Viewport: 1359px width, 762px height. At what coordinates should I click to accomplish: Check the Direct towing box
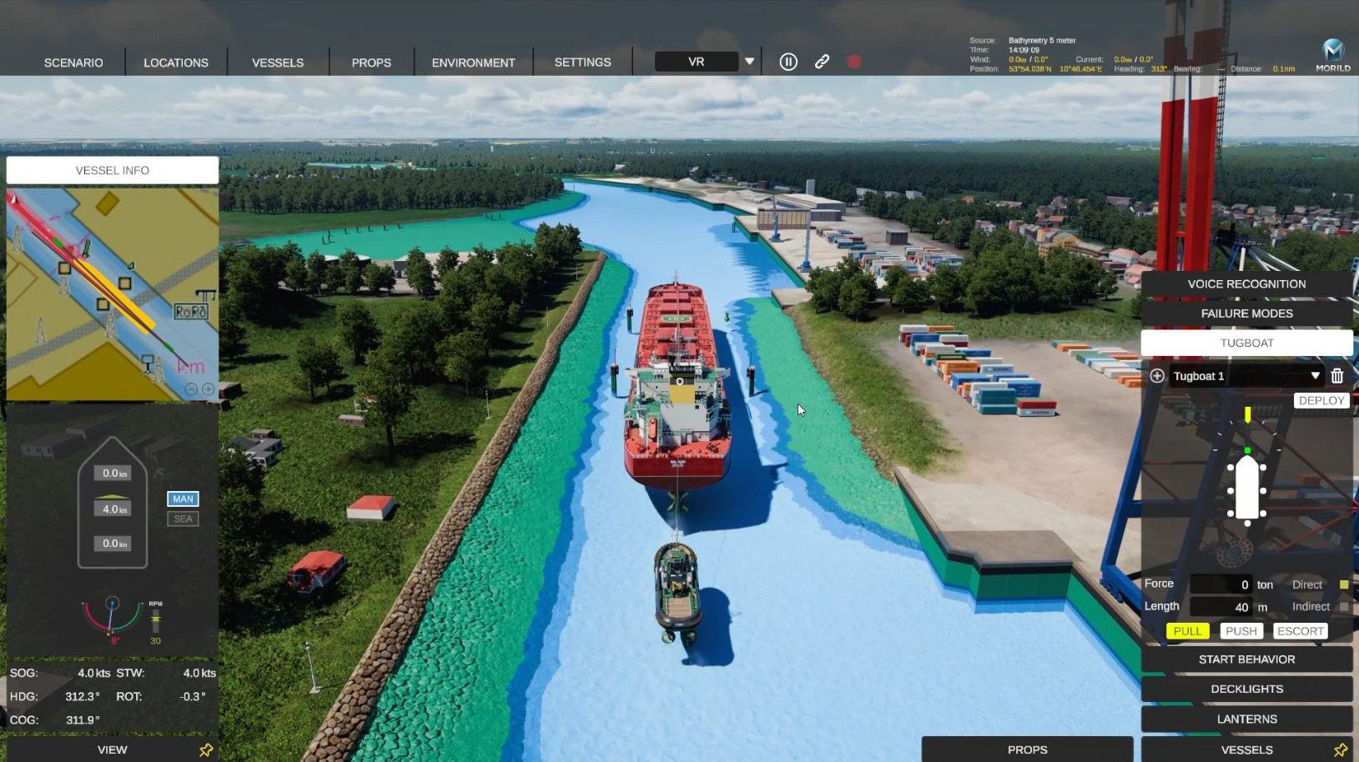(x=1344, y=584)
